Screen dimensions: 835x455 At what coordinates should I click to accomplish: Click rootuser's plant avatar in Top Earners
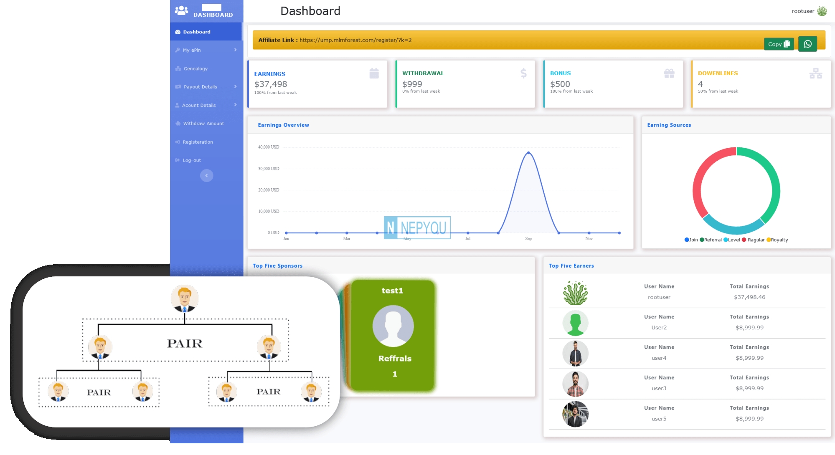coord(575,293)
